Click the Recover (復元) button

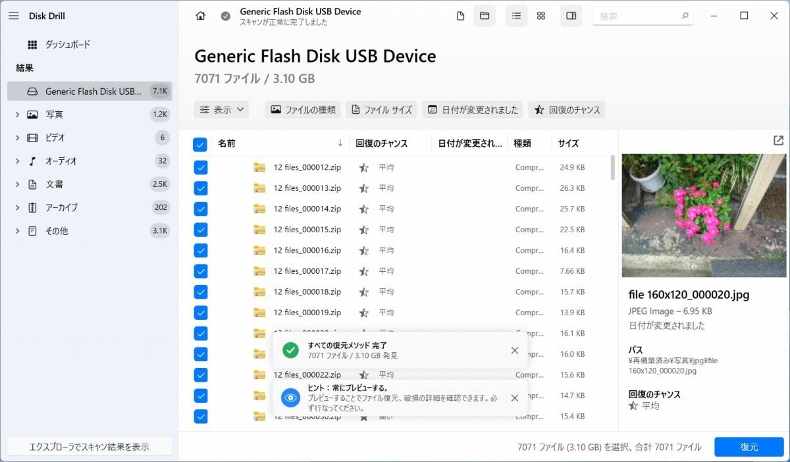(x=749, y=447)
